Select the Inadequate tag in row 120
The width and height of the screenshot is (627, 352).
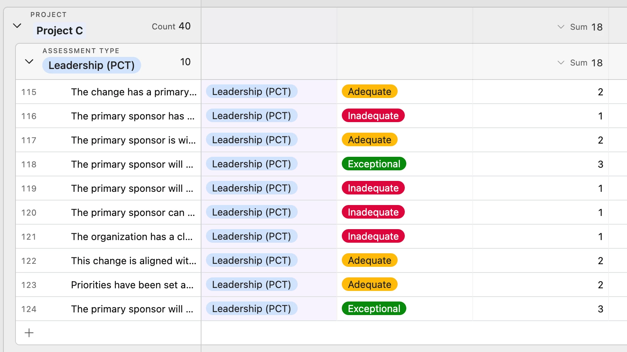point(373,212)
